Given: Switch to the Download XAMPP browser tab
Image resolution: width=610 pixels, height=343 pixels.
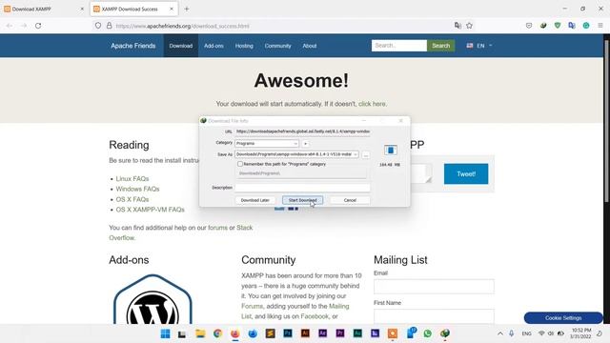Looking at the screenshot, I should point(44,9).
